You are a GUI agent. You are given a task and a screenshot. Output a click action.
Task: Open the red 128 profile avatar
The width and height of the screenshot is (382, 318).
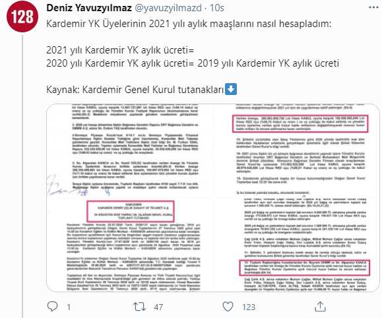coord(22,16)
